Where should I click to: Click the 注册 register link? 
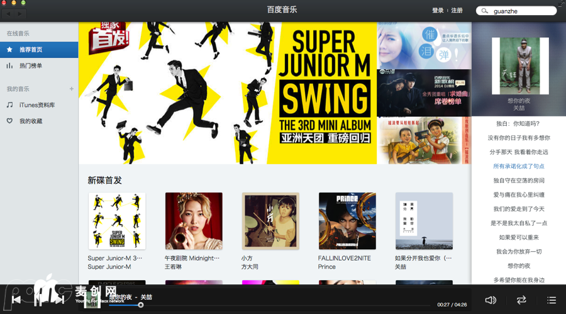457,11
